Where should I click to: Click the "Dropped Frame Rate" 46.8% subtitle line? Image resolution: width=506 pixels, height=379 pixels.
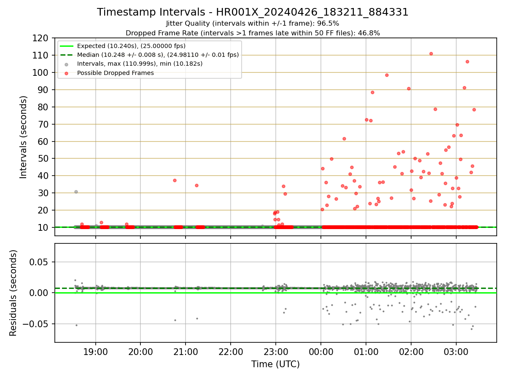[253, 33]
